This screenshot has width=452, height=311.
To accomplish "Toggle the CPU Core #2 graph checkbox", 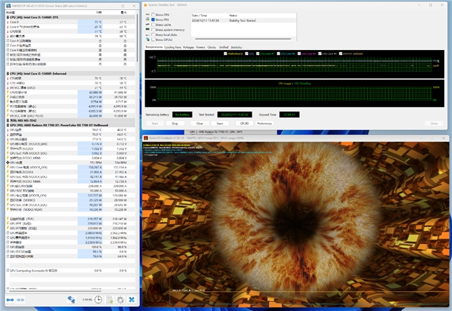I will [x=278, y=54].
